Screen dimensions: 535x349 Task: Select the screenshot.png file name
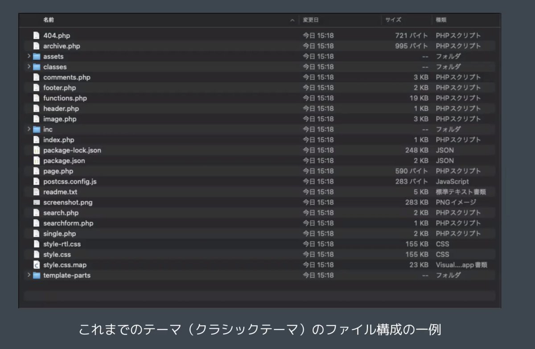(68, 202)
